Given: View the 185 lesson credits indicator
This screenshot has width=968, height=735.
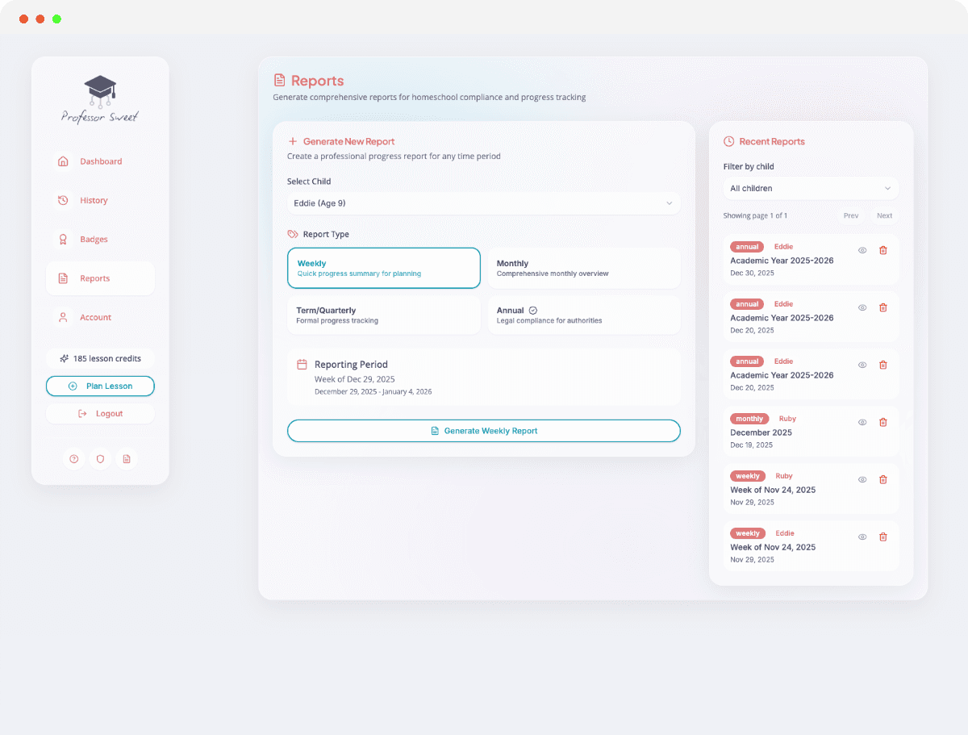Looking at the screenshot, I should [100, 358].
